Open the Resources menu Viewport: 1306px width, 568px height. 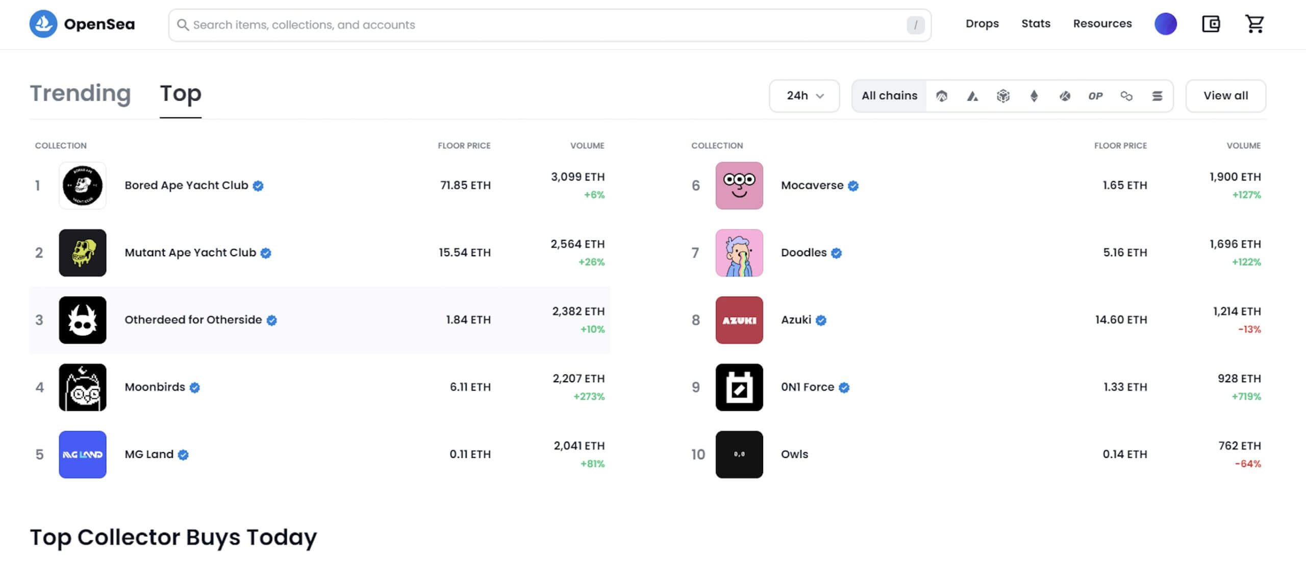(1102, 24)
